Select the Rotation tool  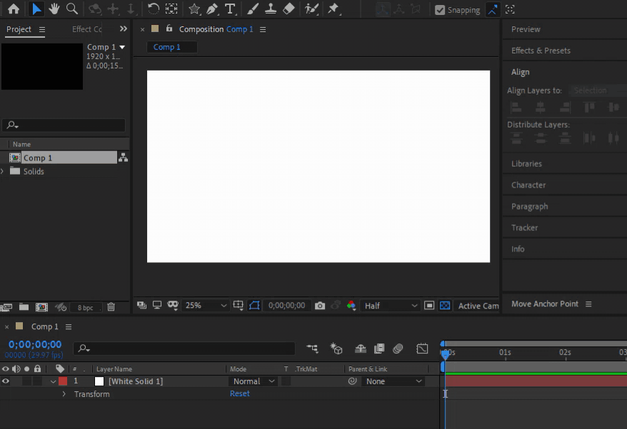tap(153, 9)
